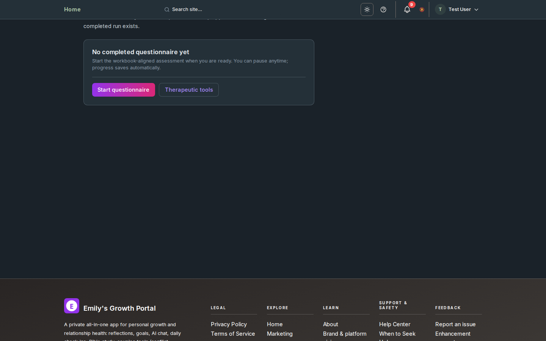Click the T user avatar
Screen dimensions: 546x341
440,9
